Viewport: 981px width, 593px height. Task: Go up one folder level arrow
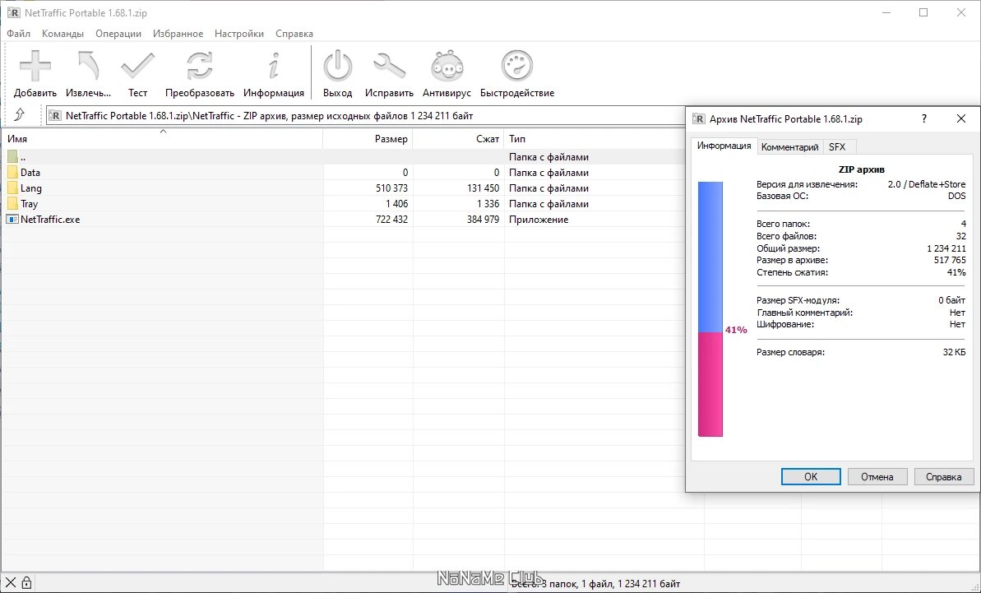(x=20, y=115)
